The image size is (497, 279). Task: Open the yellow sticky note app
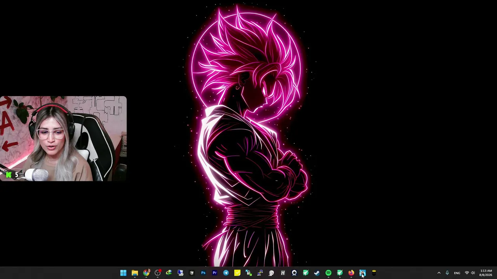237,273
